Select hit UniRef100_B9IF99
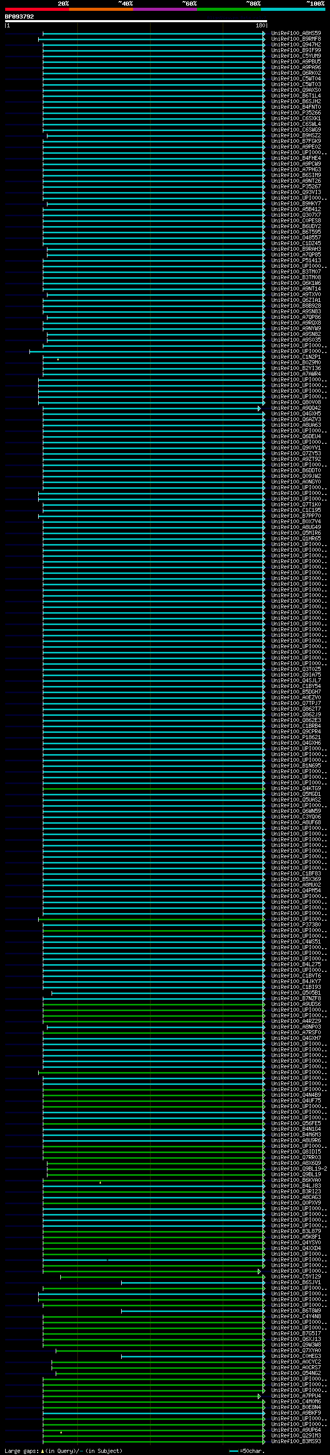Screen dimensions: 330x1455 point(295,50)
